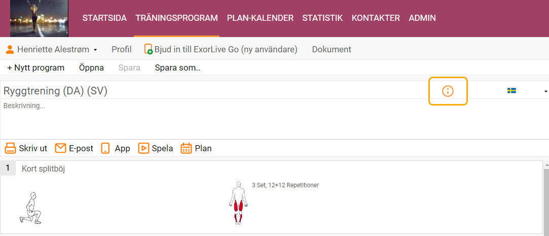The image size is (549, 236).
Task: Expand the Henriette Alestrøm user dropdown
Action: 52,49
